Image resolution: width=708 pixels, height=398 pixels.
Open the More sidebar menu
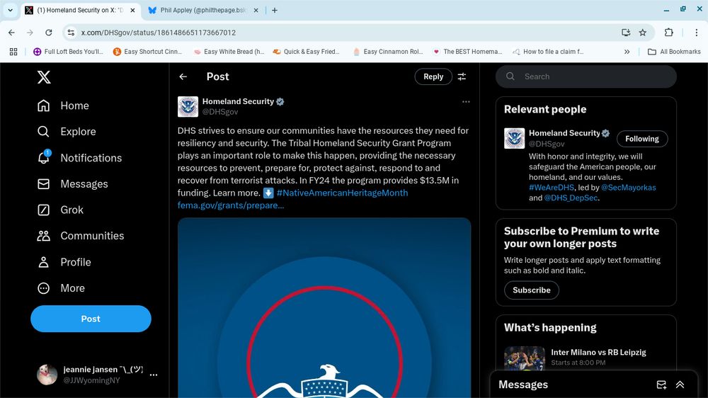[61, 288]
